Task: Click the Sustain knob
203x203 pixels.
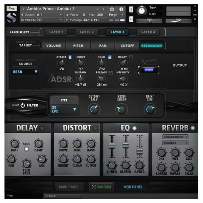Action: (81, 78)
